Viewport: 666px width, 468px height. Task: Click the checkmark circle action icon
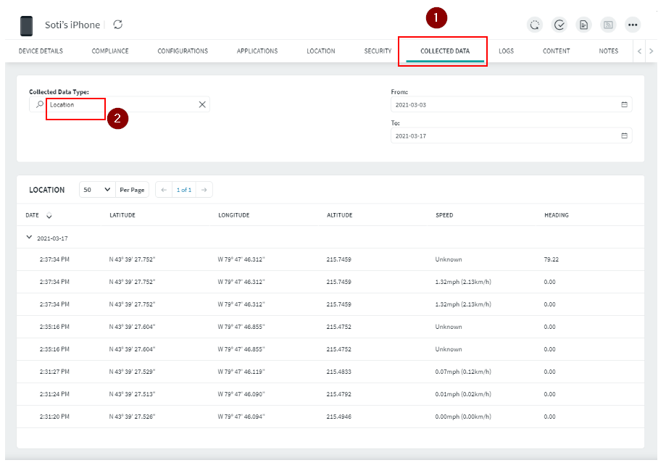(x=559, y=25)
